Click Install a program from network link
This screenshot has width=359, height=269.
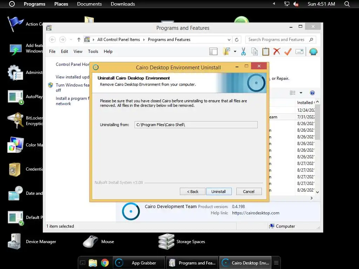72,101
